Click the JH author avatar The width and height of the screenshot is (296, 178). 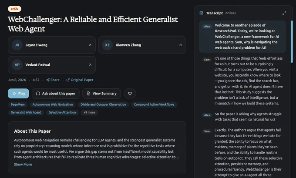[17, 45]
